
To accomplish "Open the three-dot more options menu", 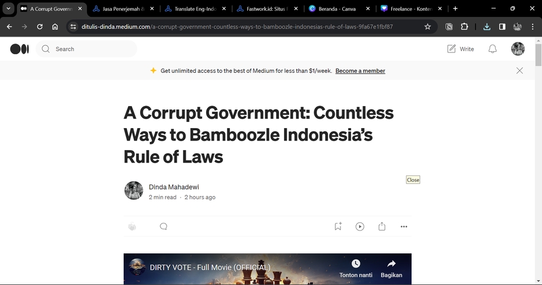I will 404,227.
